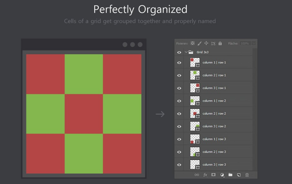
Task: Click the column 2 | row 1 thumbnail
Action: coord(195,75)
